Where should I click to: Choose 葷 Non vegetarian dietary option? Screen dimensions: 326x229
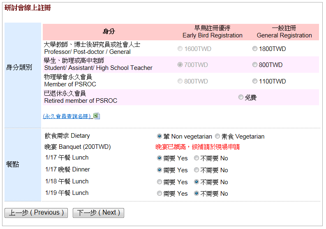[x=160, y=136]
